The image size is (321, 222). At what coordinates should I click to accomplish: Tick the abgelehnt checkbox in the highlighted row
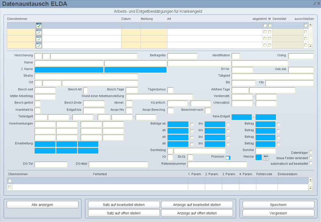[265, 25]
